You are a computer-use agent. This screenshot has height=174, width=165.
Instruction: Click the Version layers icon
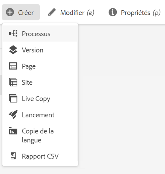13,50
